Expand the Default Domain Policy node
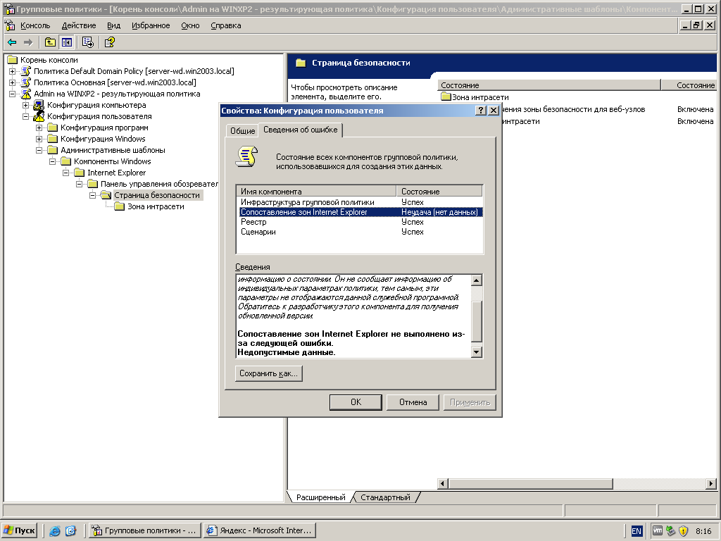 [x=13, y=71]
